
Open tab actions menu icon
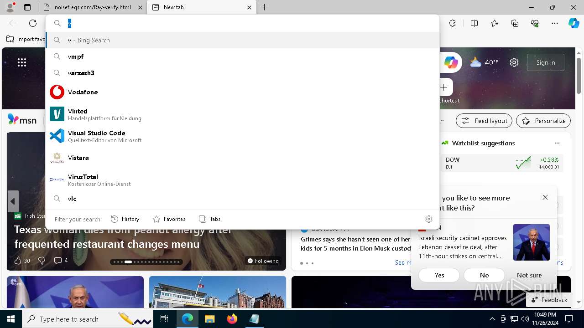click(27, 7)
